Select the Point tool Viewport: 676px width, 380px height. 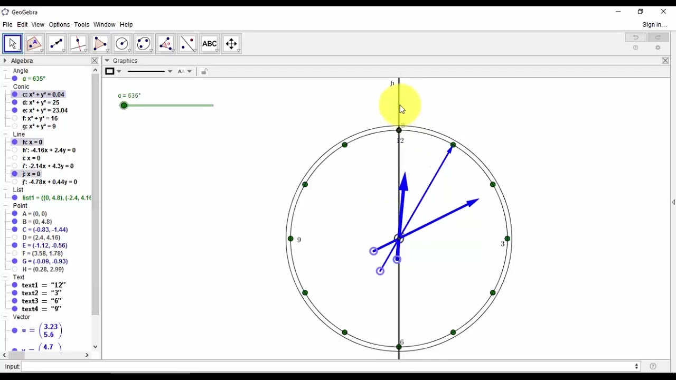point(34,44)
